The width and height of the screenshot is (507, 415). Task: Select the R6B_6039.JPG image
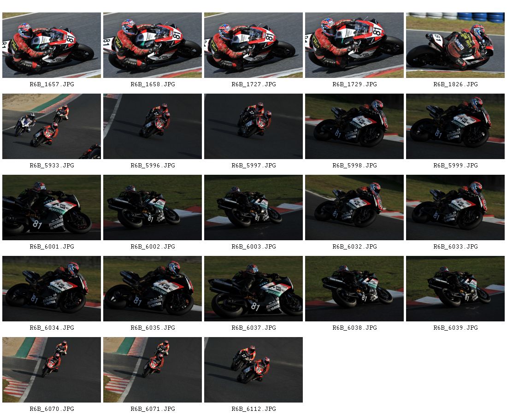click(455, 289)
